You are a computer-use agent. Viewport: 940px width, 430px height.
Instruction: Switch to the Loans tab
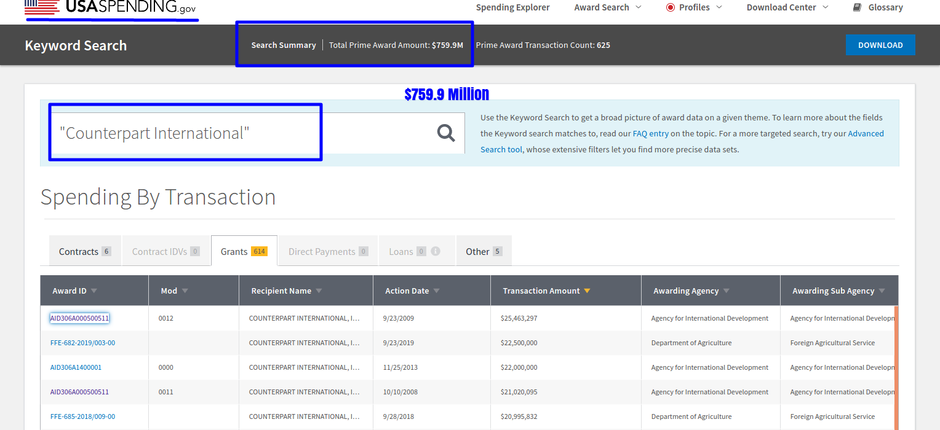click(416, 251)
